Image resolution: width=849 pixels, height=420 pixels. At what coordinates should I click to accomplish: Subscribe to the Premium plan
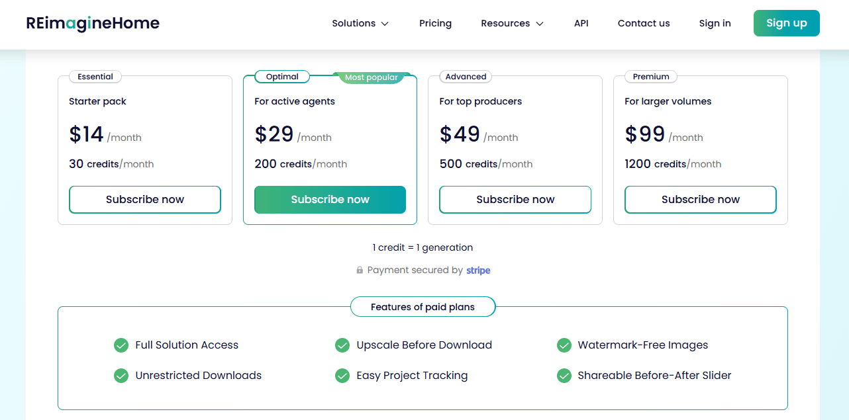click(x=700, y=199)
